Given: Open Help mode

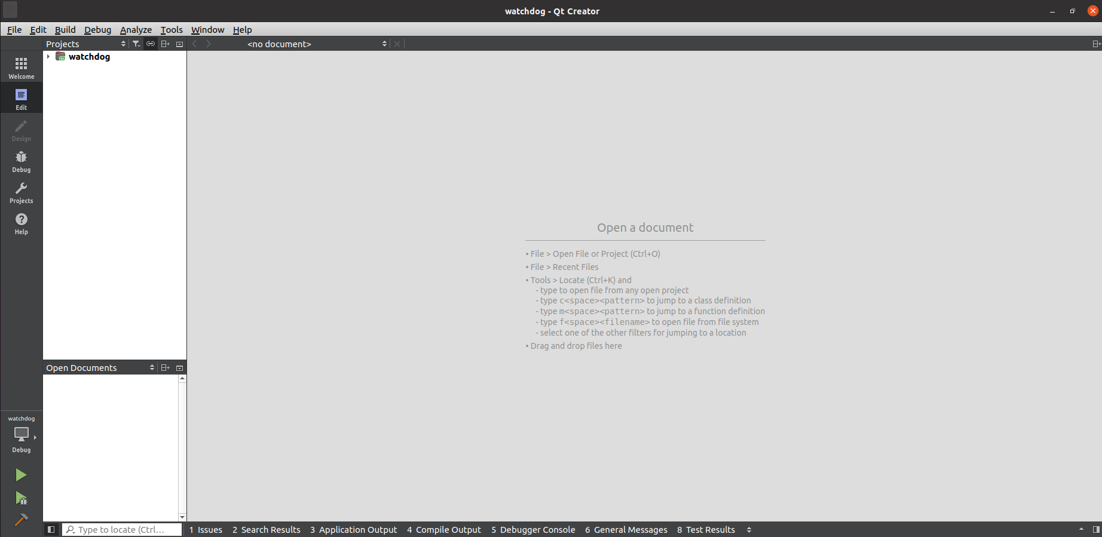Looking at the screenshot, I should click(x=21, y=222).
